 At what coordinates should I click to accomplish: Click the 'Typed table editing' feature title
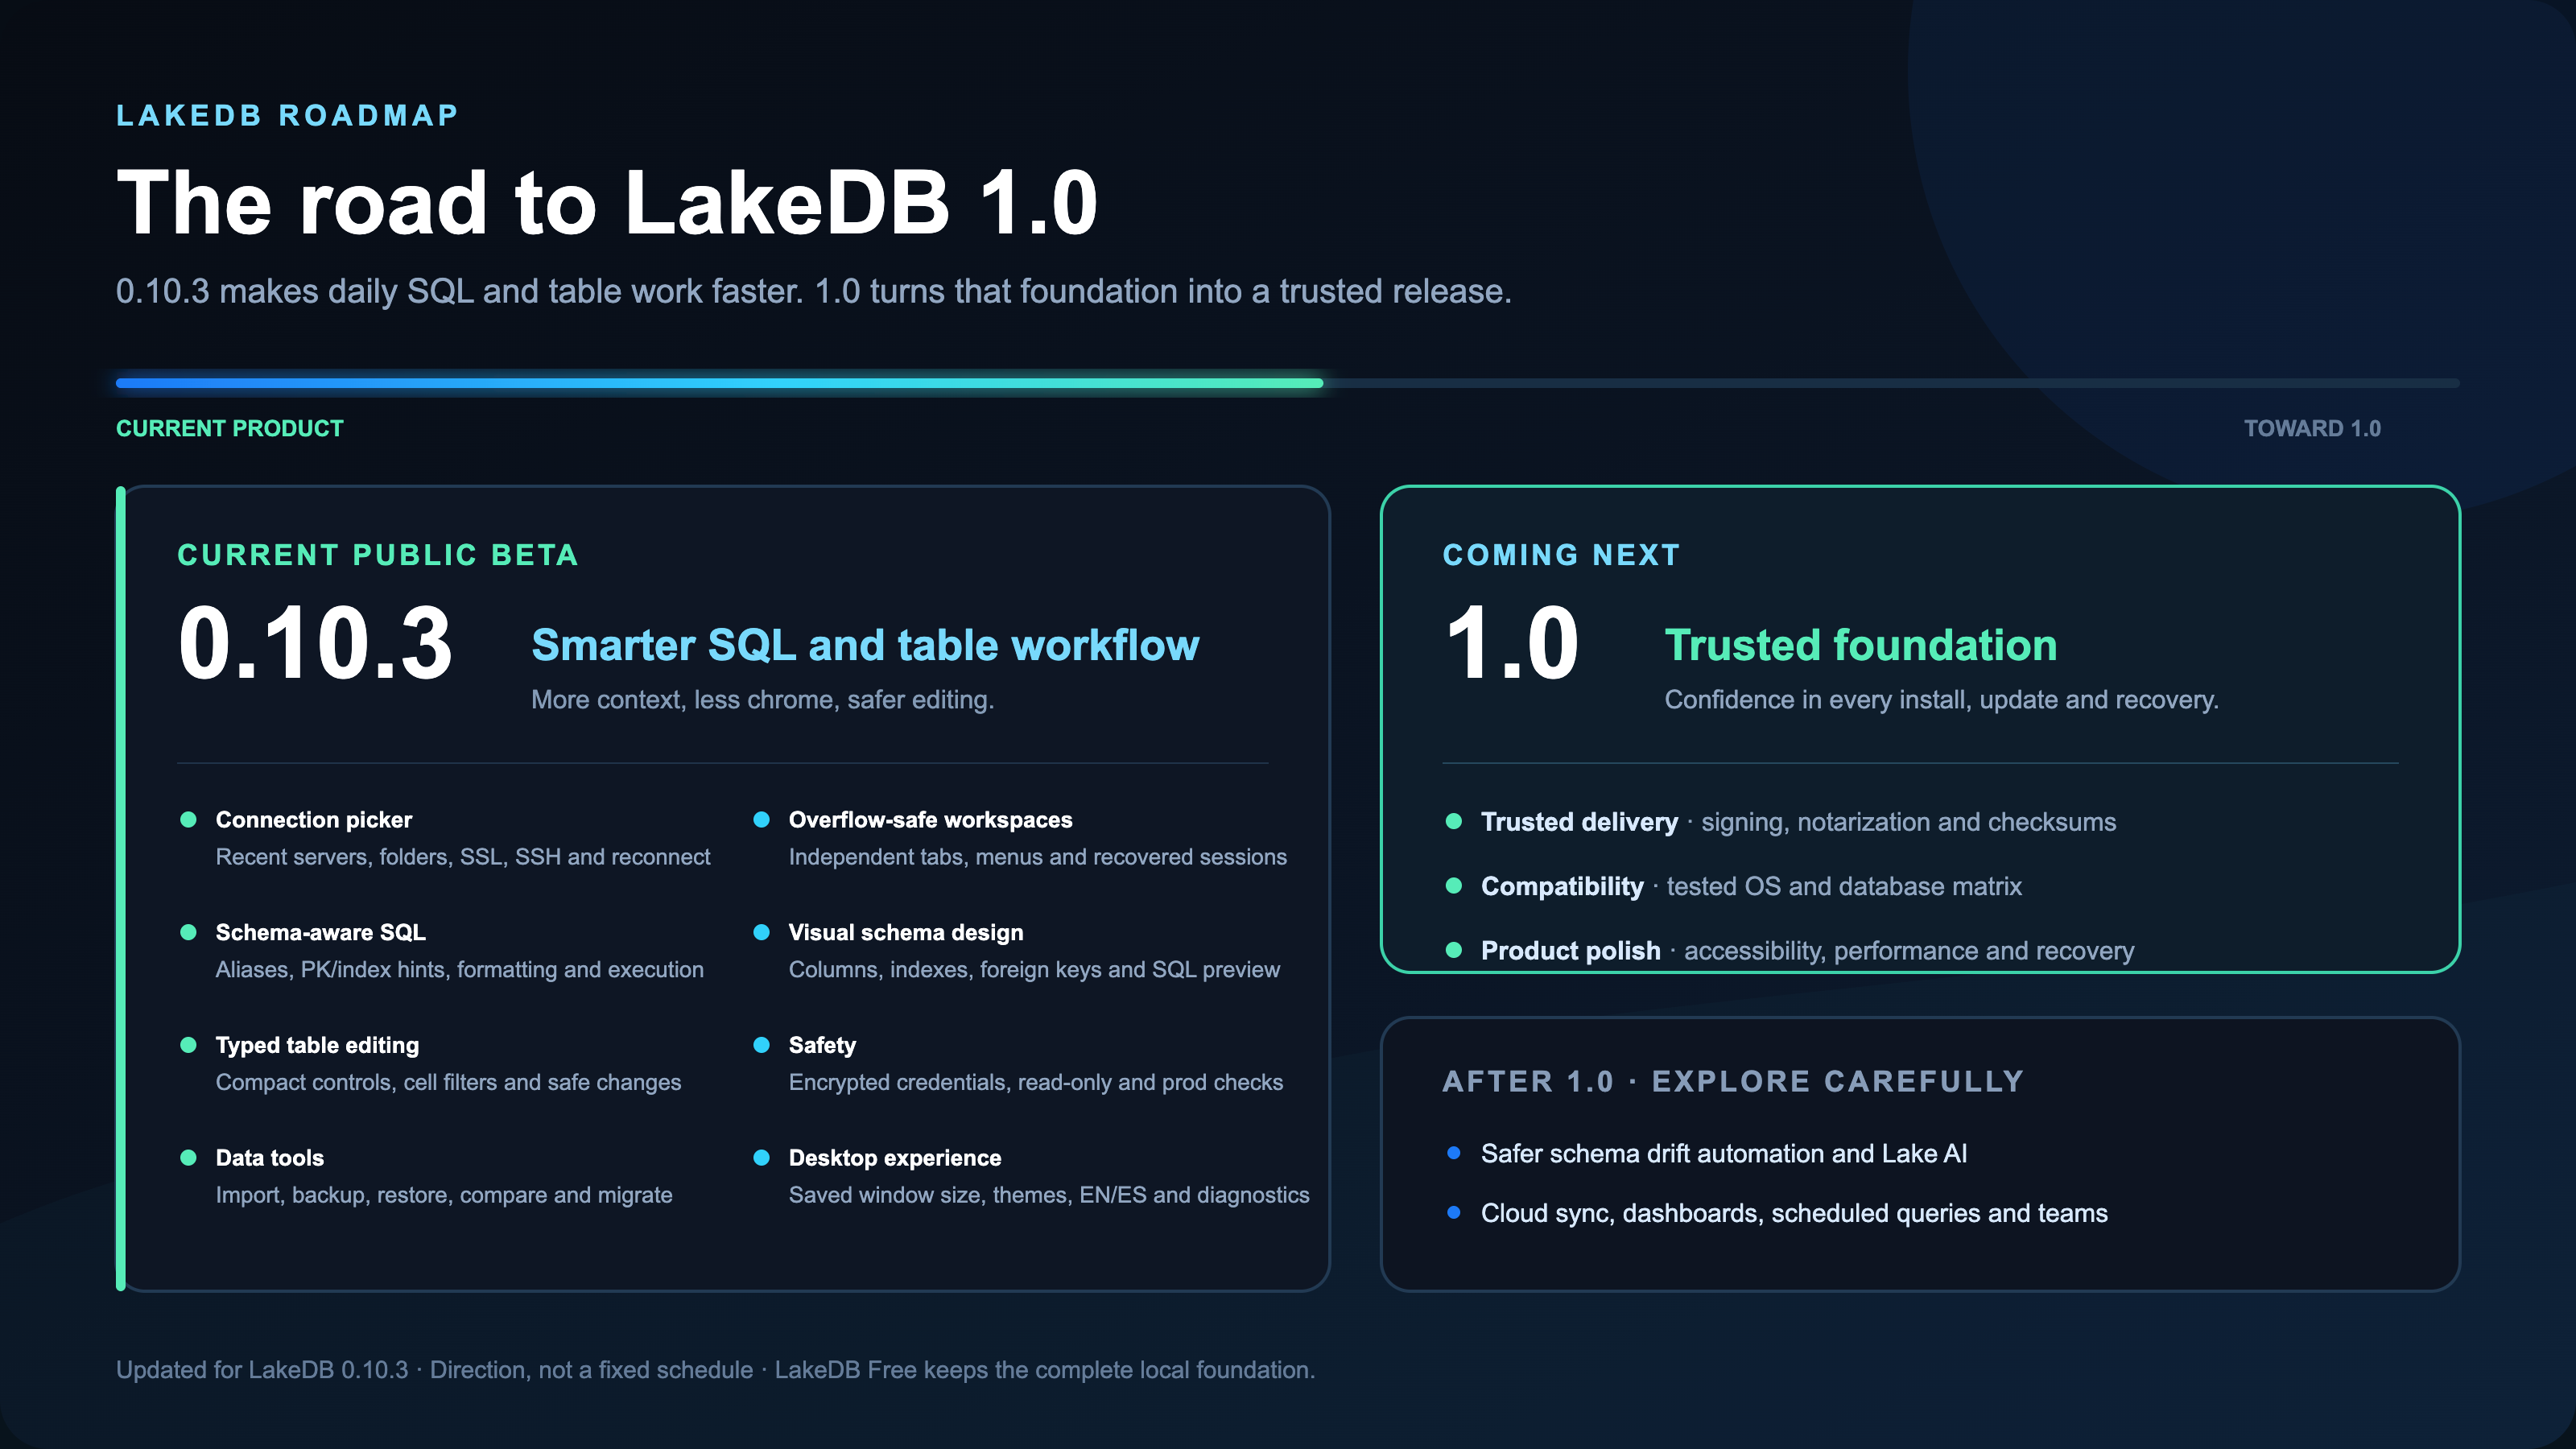pyautogui.click(x=317, y=1045)
